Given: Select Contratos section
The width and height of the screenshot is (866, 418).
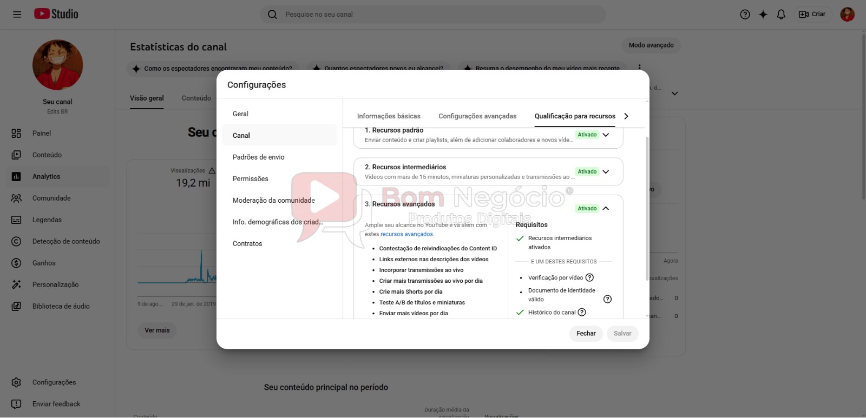Looking at the screenshot, I should (x=279, y=243).
